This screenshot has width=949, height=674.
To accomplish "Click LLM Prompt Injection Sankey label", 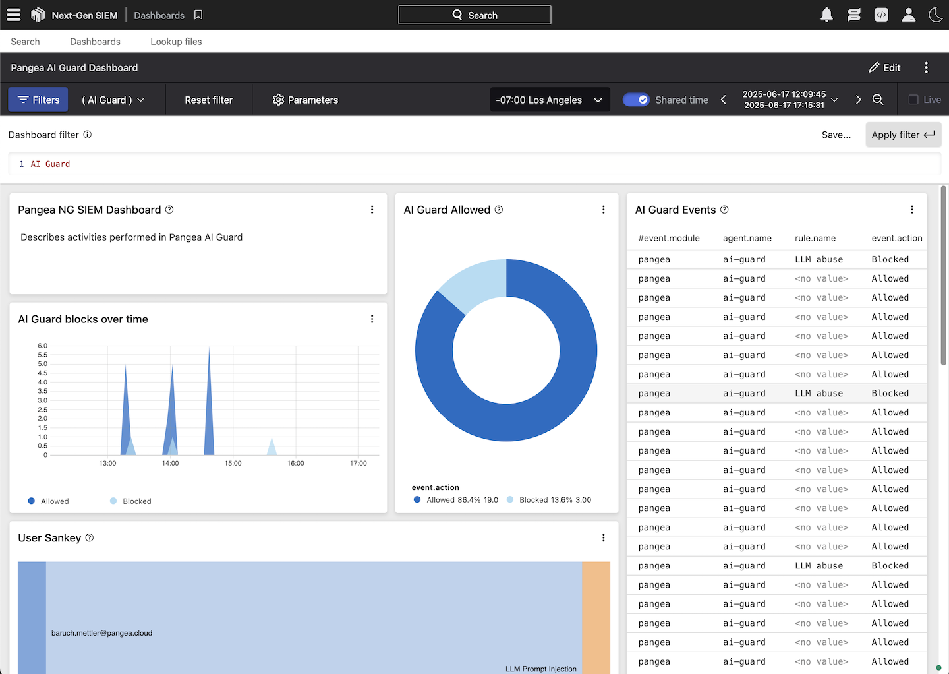I will coord(540,669).
